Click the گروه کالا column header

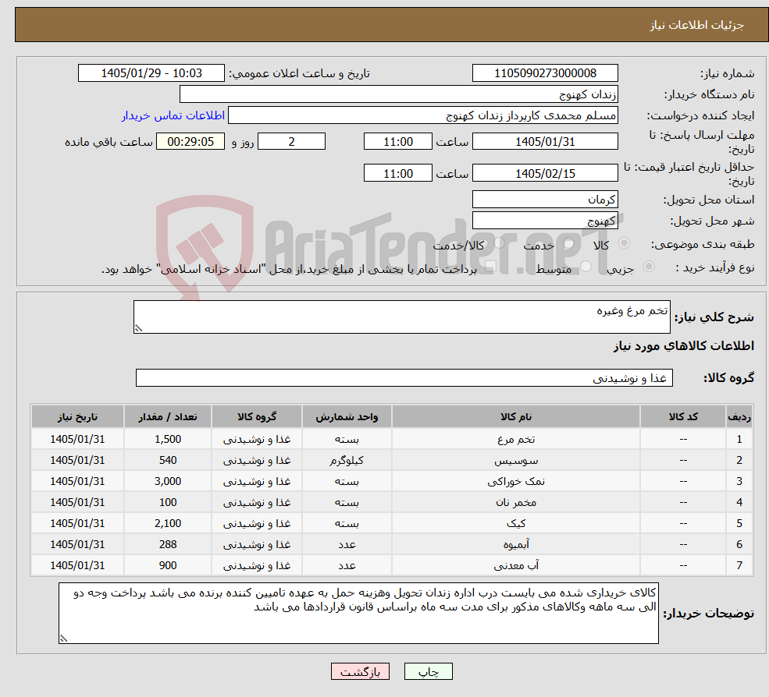257,417
